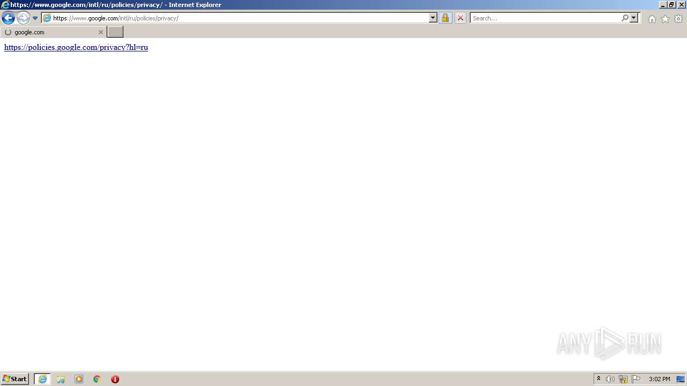Open the volume speaker icon
The width and height of the screenshot is (687, 386).
pos(610,379)
